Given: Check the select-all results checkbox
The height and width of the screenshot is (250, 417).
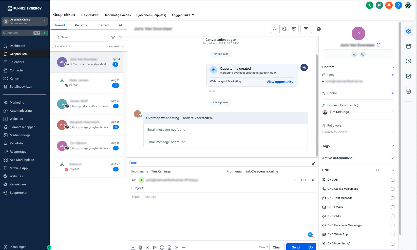Looking at the screenshot, I should (54, 46).
